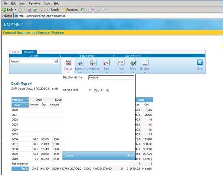
Task: Open the Favorites menu
Action: [x=34, y=4]
